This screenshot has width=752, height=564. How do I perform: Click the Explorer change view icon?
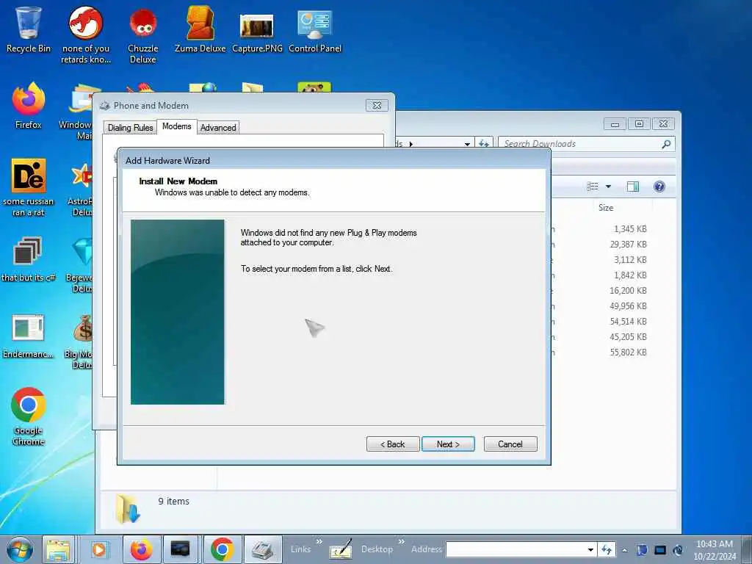pyautogui.click(x=593, y=187)
